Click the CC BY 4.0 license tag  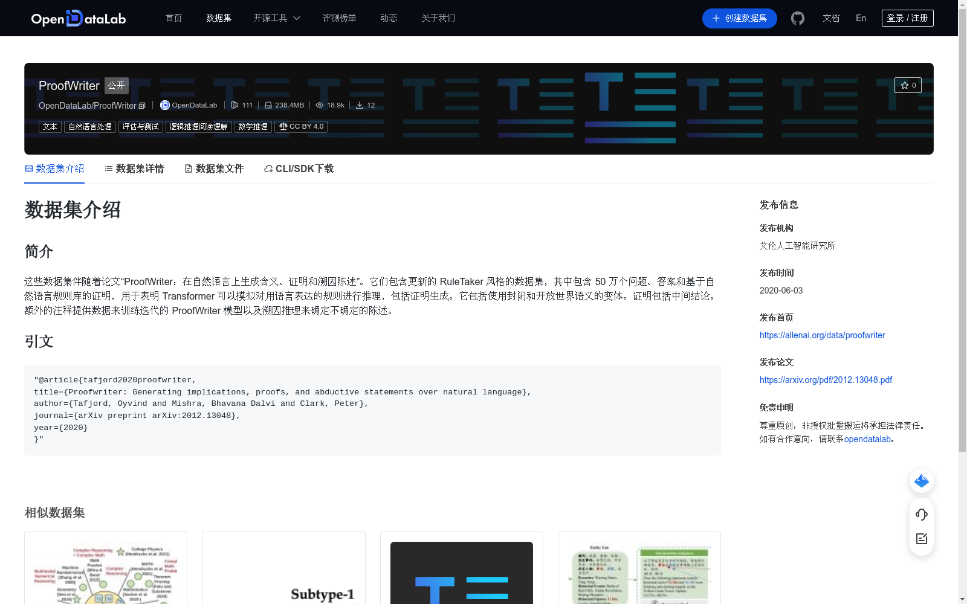(301, 127)
